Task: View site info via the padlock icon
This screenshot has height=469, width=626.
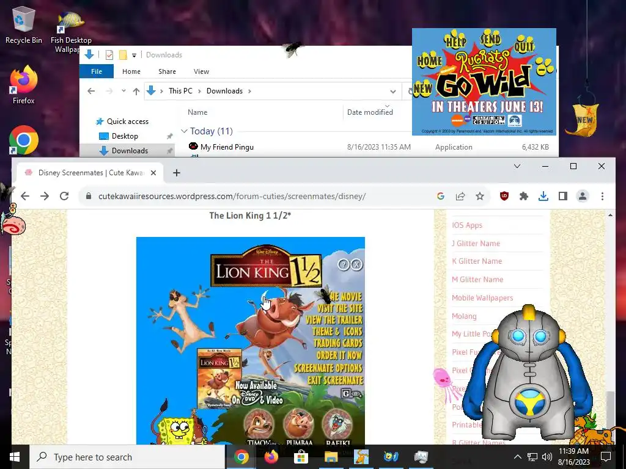Action: point(89,196)
